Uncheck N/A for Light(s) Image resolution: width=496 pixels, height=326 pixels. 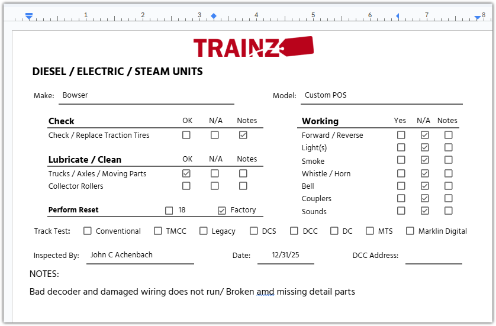[x=425, y=147]
